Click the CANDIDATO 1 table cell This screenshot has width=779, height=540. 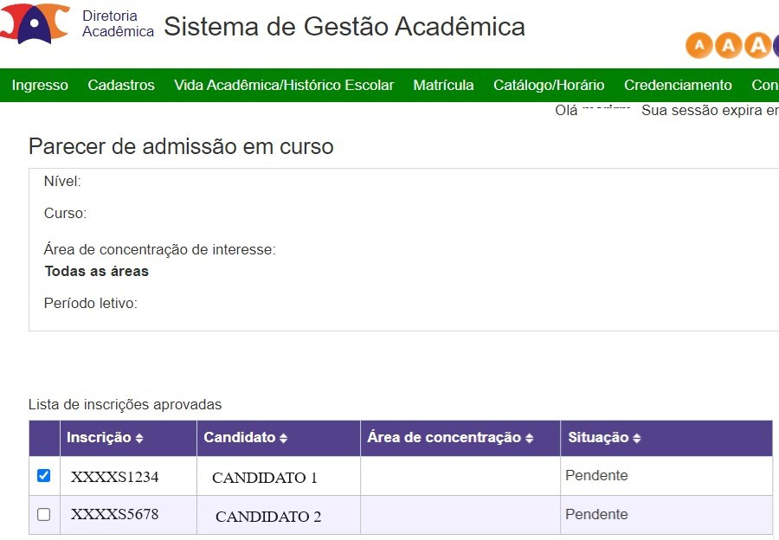278,476
